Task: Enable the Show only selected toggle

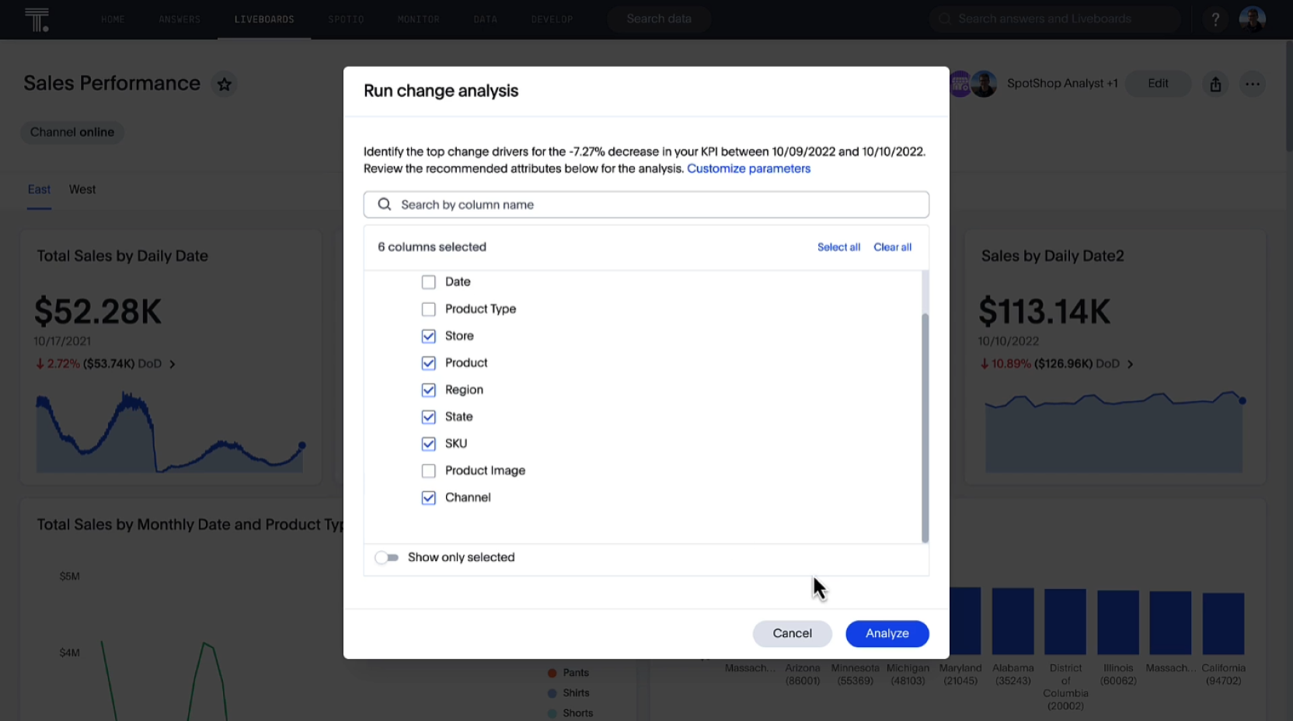Action: coord(386,557)
